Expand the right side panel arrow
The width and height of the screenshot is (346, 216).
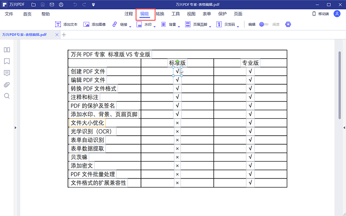(344, 127)
